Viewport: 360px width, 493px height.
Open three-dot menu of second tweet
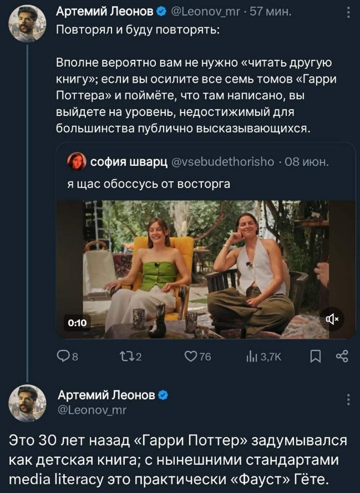point(348,400)
